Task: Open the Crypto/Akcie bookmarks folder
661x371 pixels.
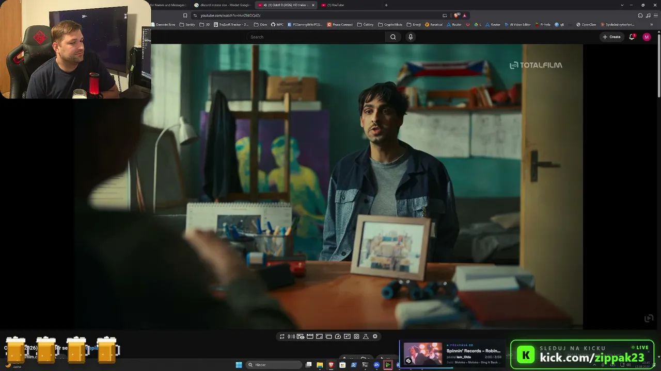Action: pos(390,24)
